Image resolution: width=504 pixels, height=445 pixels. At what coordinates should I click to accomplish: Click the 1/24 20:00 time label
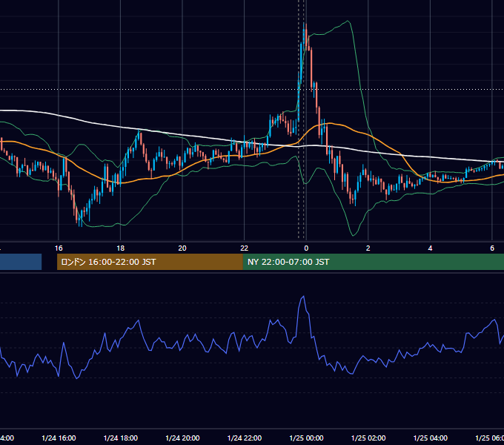[182, 438]
